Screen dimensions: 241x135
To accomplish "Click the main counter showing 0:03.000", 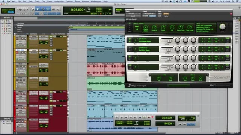I will pyautogui.click(x=77, y=10).
